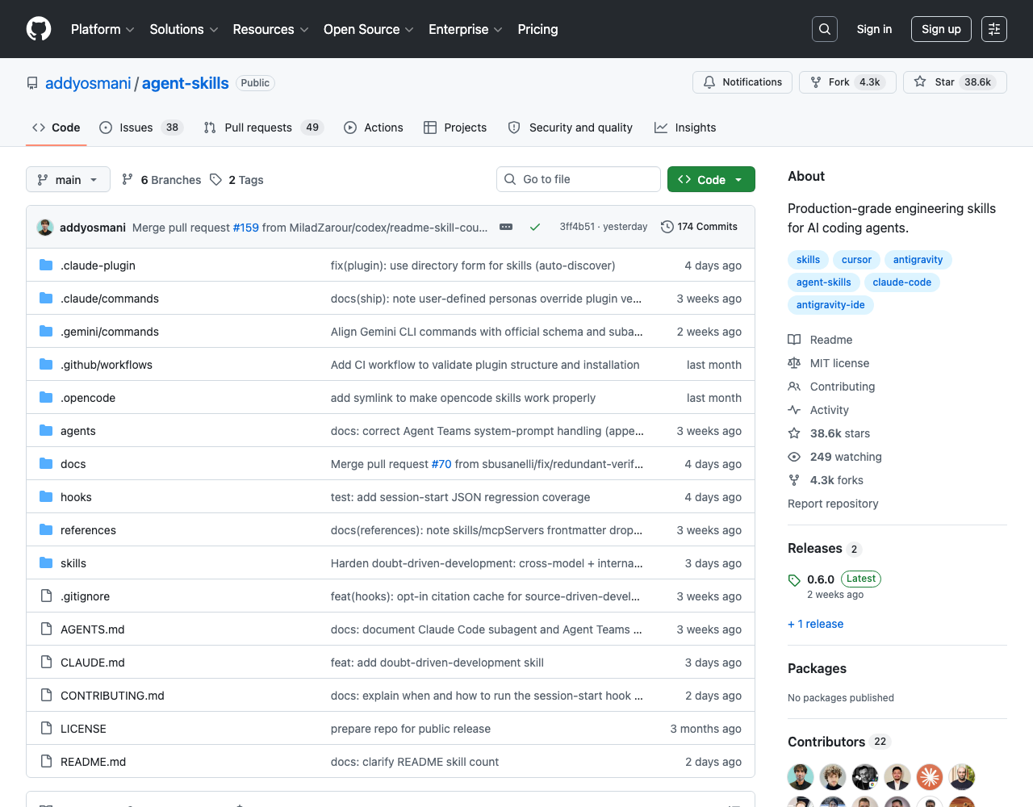Screen dimensions: 1033x807
Task: Open appearance settings icon next to Sign up
Action: pos(994,29)
